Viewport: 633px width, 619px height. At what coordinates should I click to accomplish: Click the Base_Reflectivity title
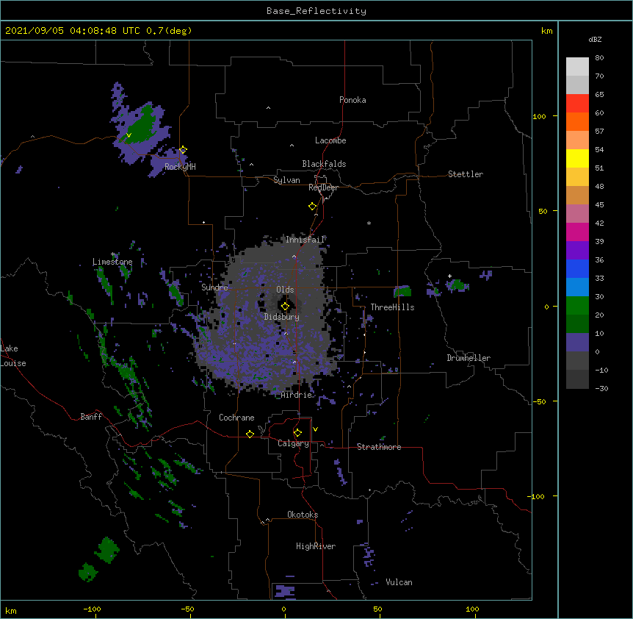pos(316,11)
